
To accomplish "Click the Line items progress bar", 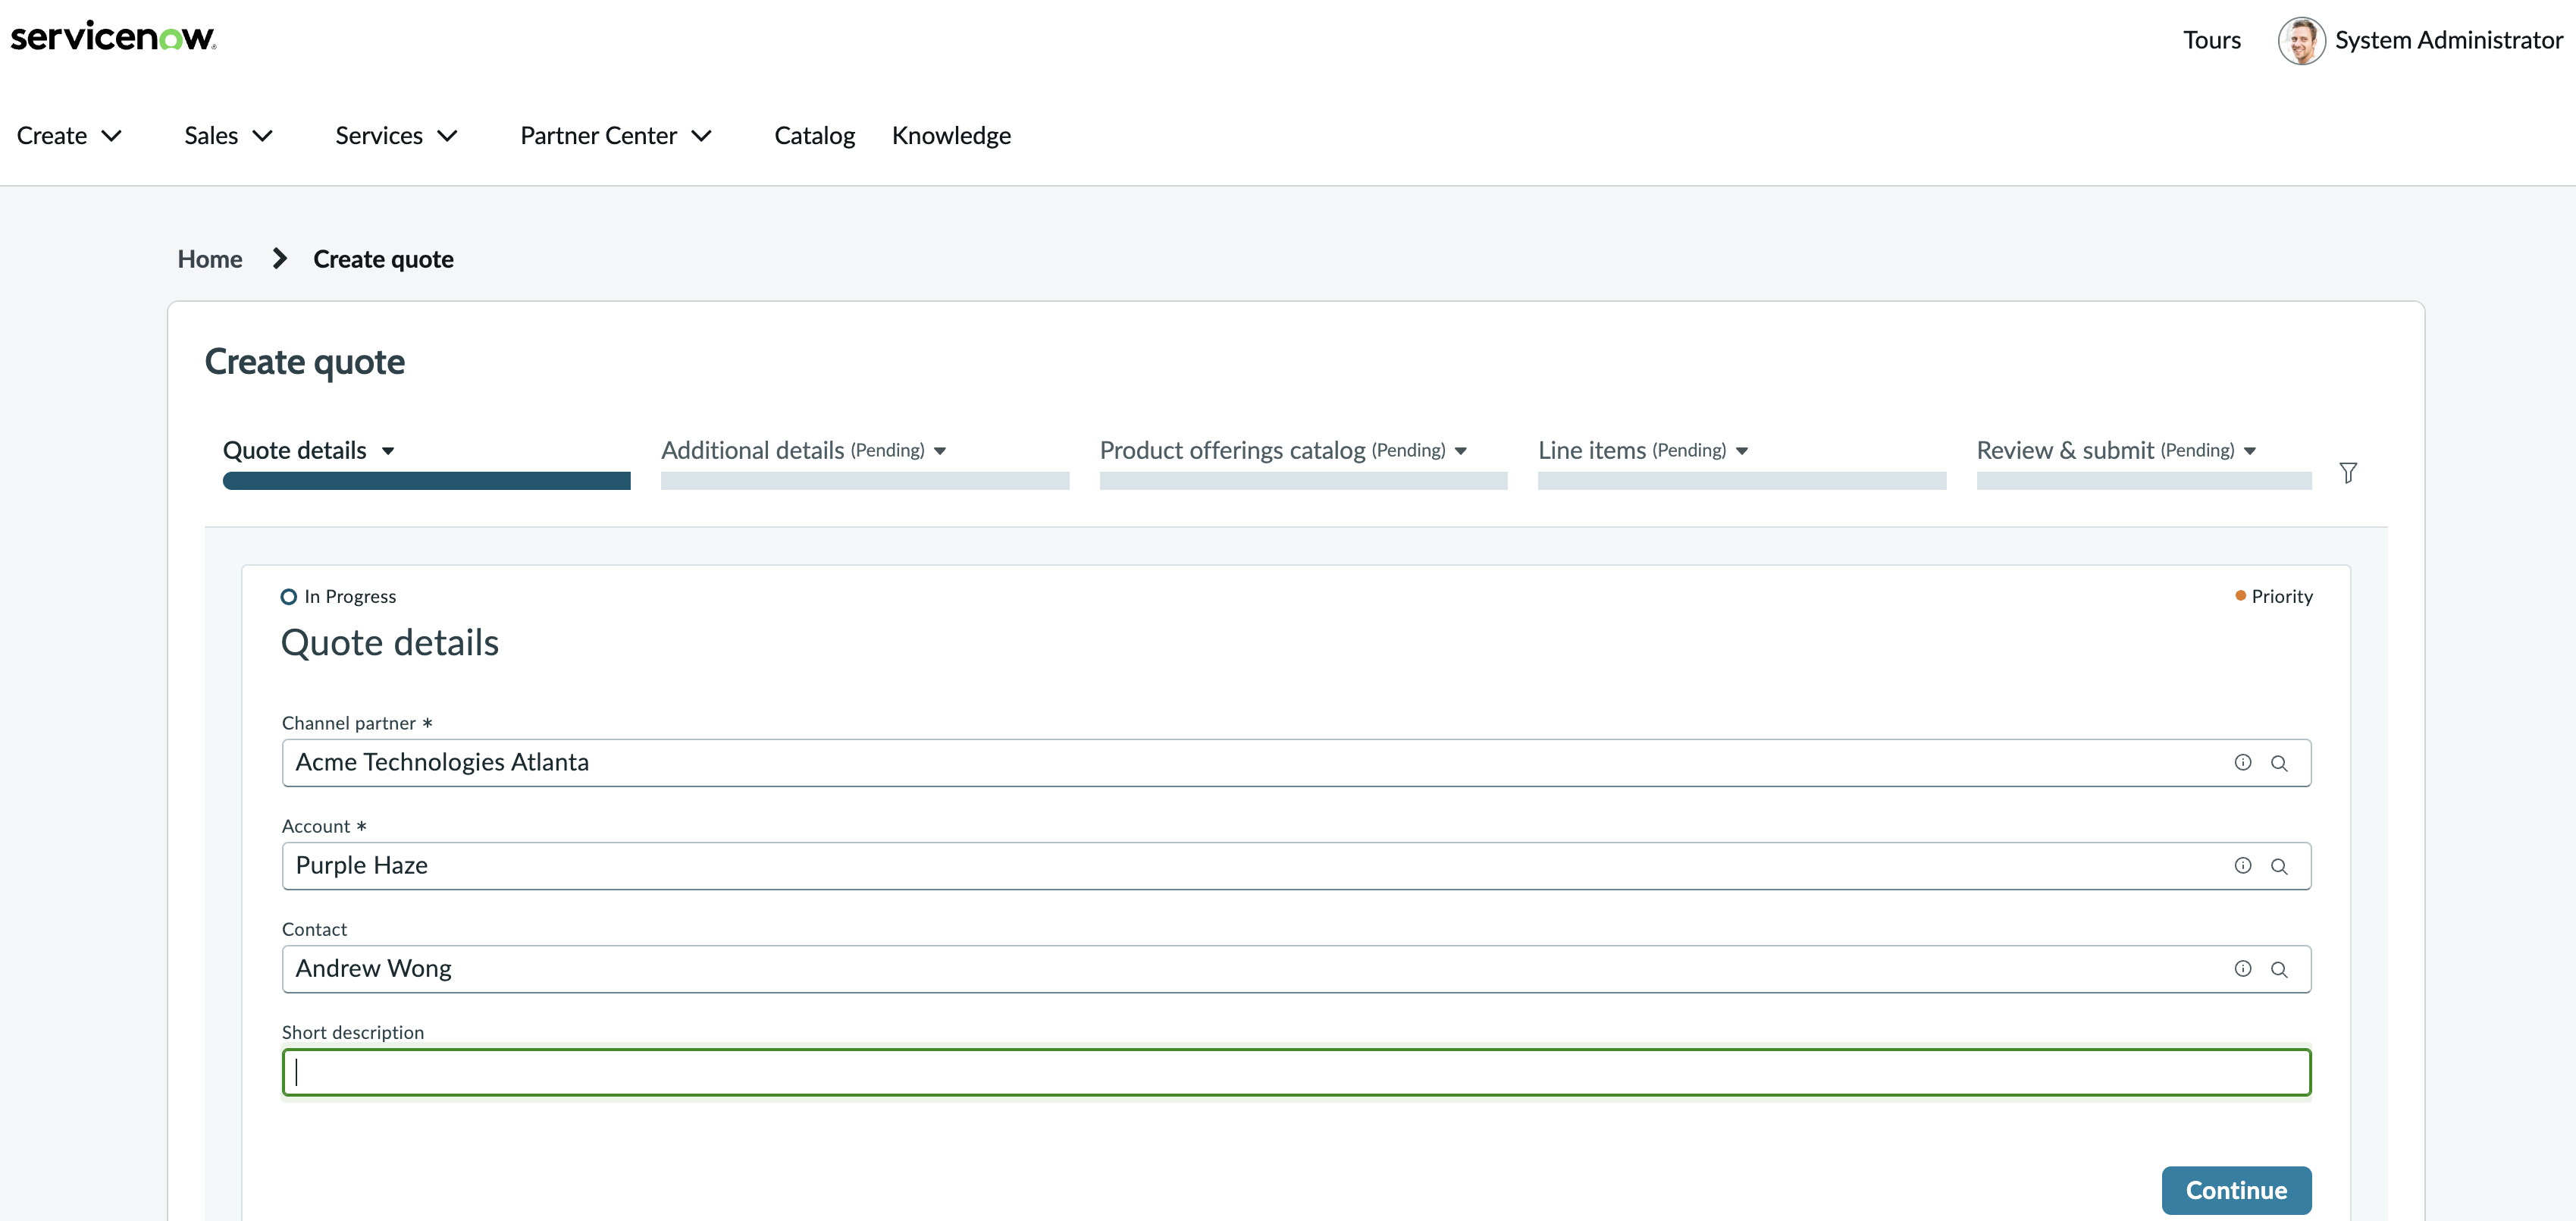I will point(1742,481).
